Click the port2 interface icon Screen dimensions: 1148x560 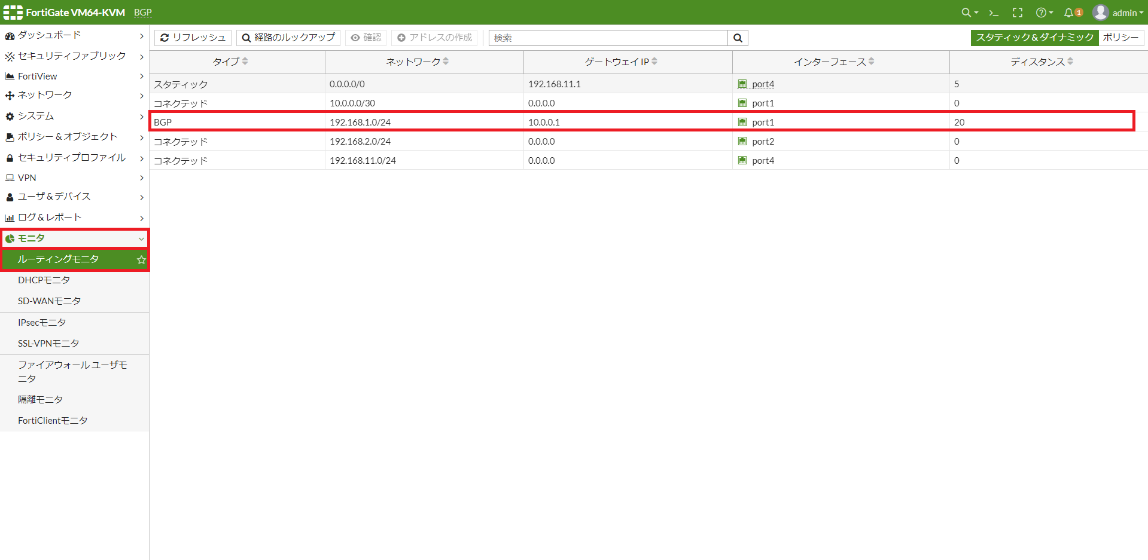point(742,141)
